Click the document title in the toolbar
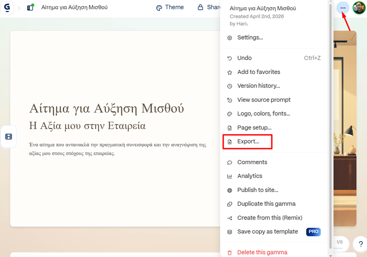This screenshot has height=257, width=367. pos(75,8)
